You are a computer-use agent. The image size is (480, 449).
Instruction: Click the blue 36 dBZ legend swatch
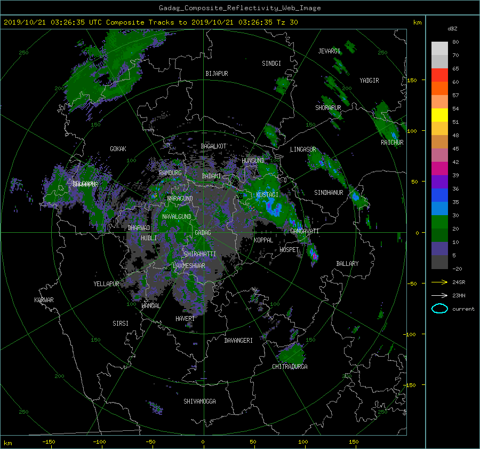point(439,195)
